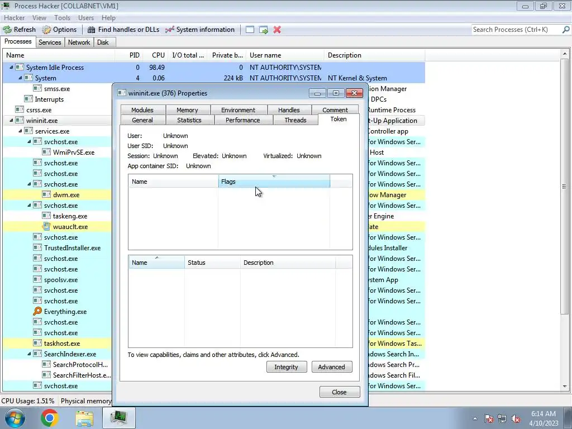Collapse the services.exe tree node

pos(21,131)
